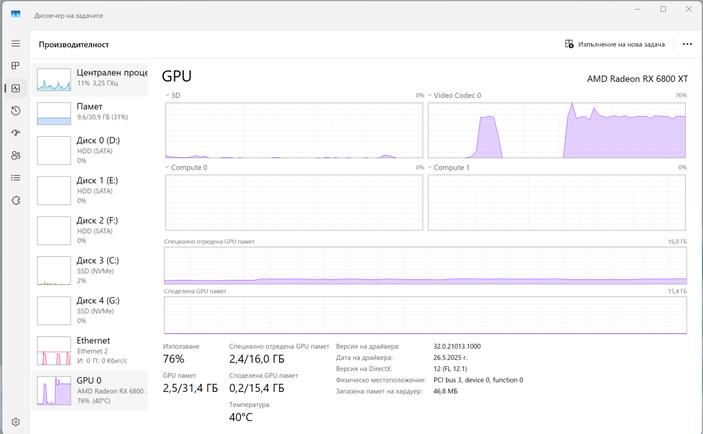
Task: Click the 0,2/15,4 ГБ shared memory value
Action: pyautogui.click(x=257, y=388)
